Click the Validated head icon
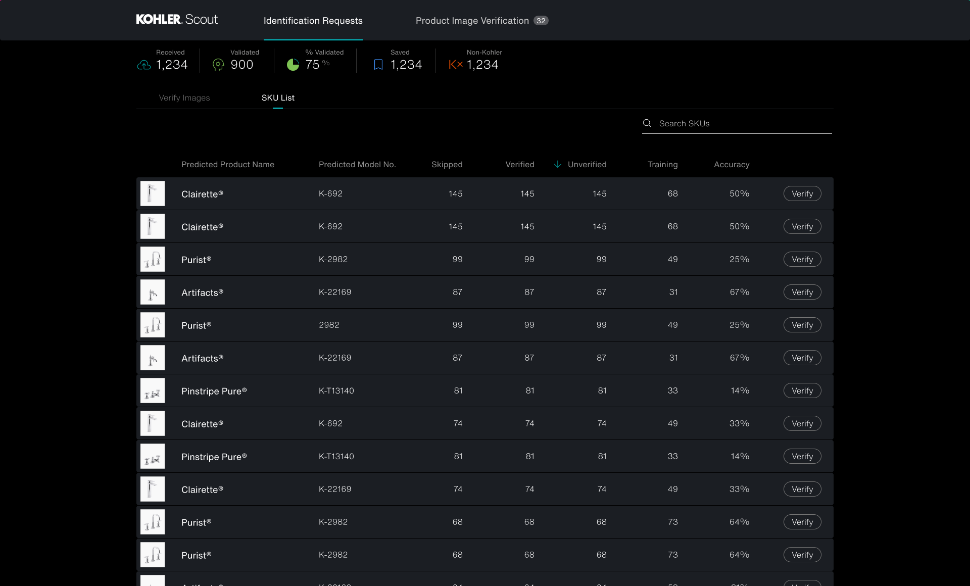970x586 pixels. click(x=218, y=65)
